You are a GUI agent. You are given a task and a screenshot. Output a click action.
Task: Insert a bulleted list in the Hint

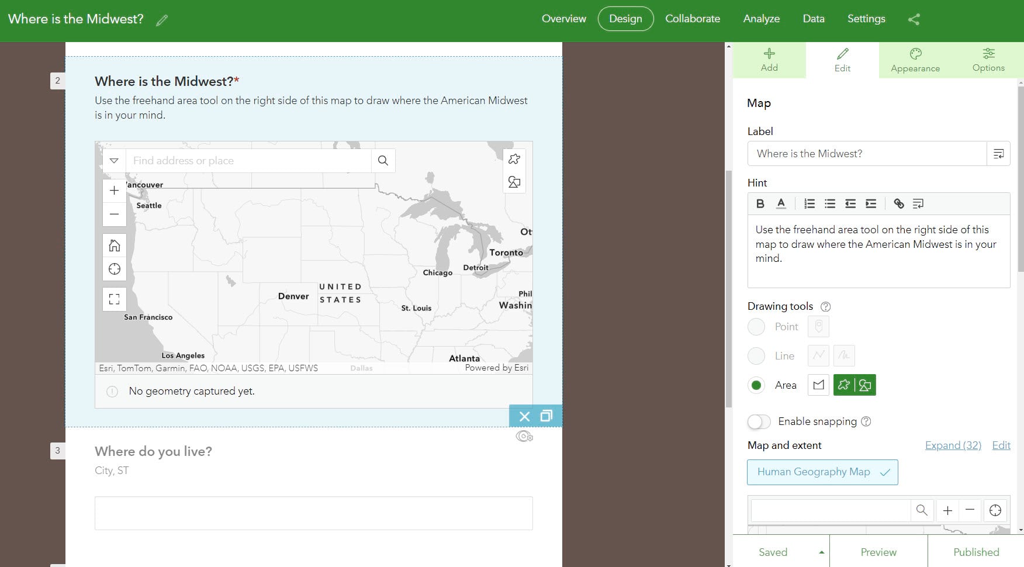[830, 203]
